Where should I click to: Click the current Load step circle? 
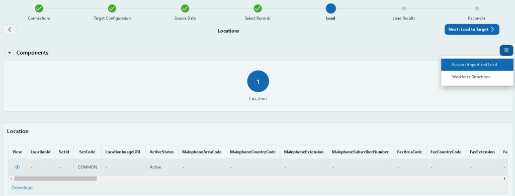[331, 9]
